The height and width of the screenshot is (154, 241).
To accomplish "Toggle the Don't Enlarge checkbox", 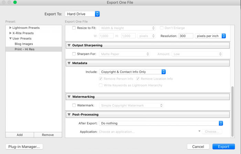I will (161, 28).
